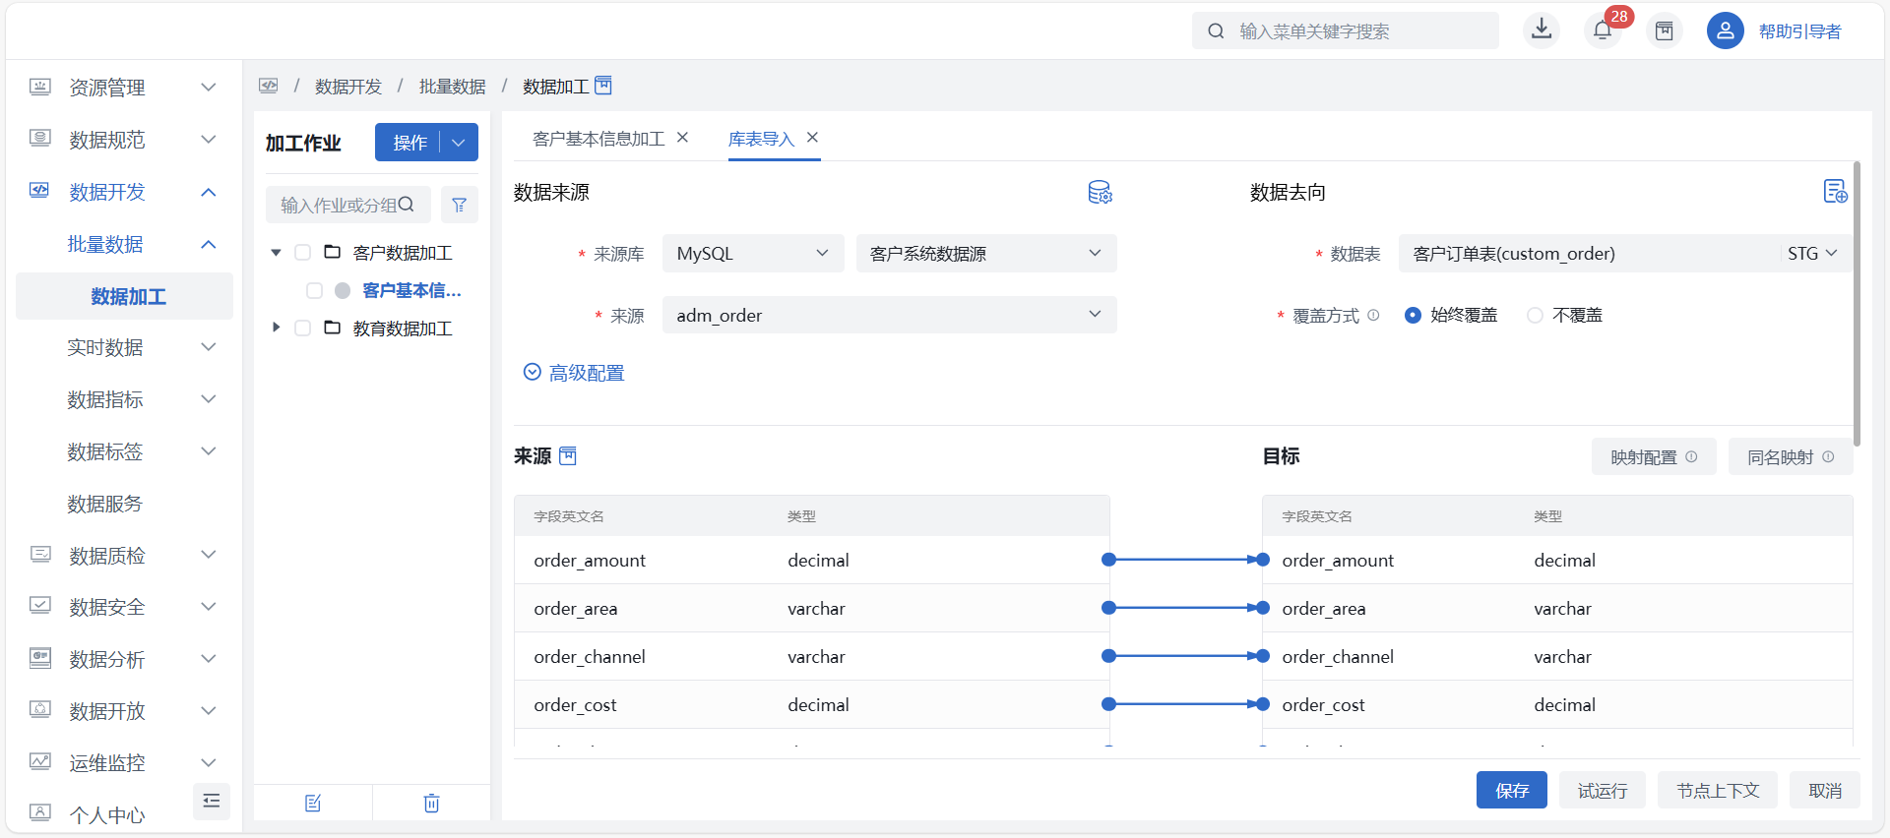Close the 客户基本信息加工 tab
Image resolution: width=1890 pixels, height=838 pixels.
click(683, 138)
